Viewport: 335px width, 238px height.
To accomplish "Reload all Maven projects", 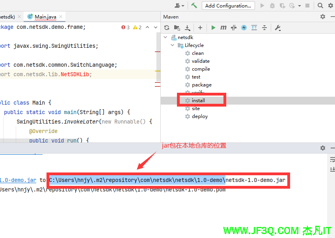I will coord(167,28).
